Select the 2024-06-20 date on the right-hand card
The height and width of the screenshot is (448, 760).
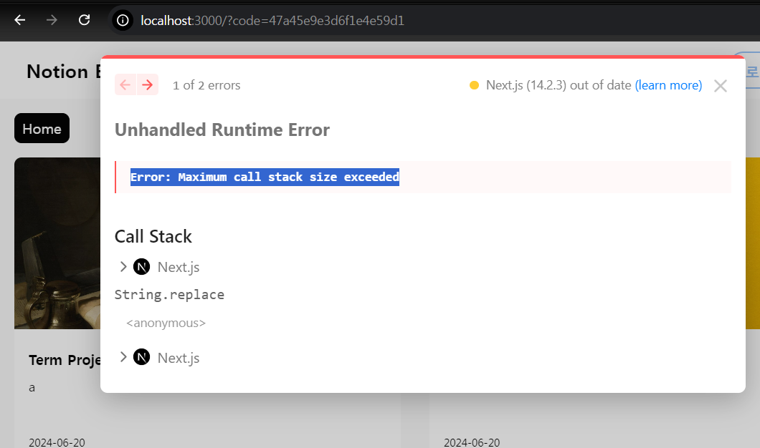[x=472, y=442]
